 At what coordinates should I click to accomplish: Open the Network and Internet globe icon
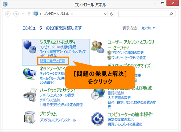(30, 74)
